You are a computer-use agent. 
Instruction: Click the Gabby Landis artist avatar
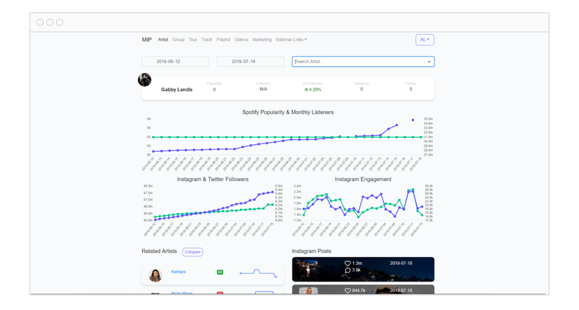point(145,80)
